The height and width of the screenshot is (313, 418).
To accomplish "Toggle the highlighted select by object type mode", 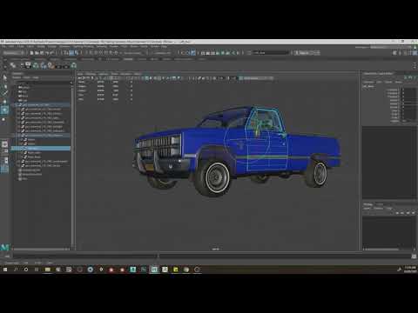I will (71, 53).
